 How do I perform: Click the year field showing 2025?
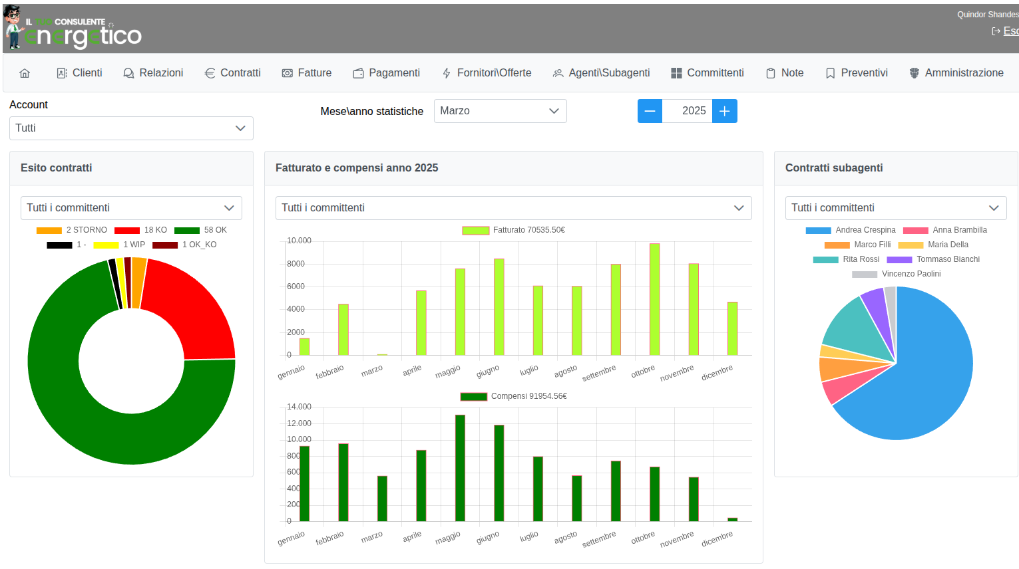pos(687,111)
